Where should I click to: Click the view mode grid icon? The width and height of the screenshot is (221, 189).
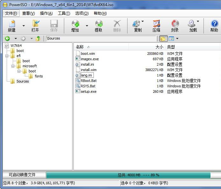point(171,39)
